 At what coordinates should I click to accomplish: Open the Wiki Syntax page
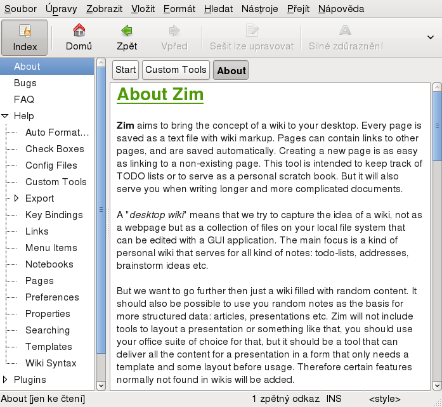click(x=51, y=363)
